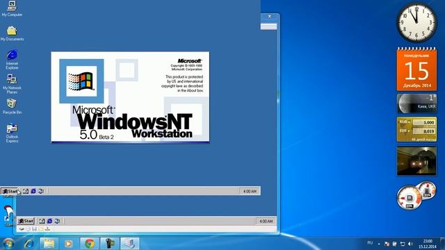Open Windows Media Player taskbar icon
This screenshot has height=250, width=445.
click(68, 244)
